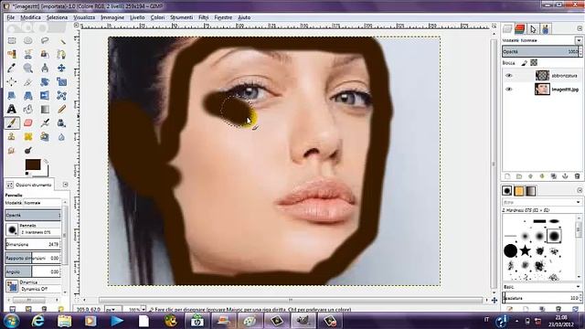Select the Scale tool

coord(61,81)
